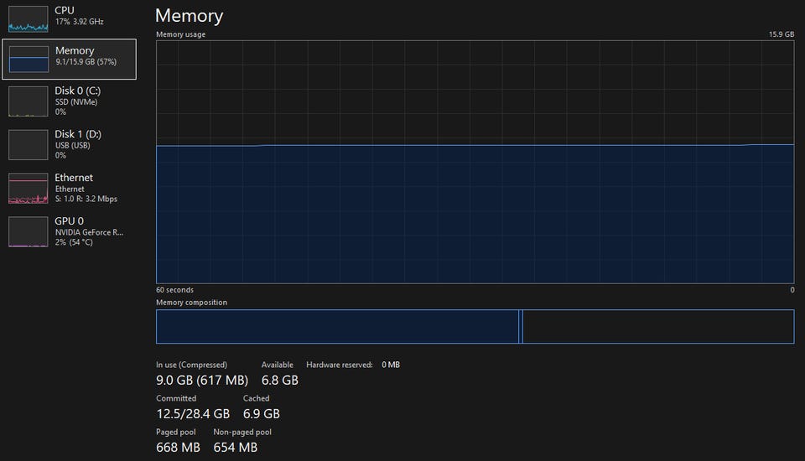Image resolution: width=805 pixels, height=461 pixels.
Task: Click the Available 6.8 GB value
Action: coord(279,380)
